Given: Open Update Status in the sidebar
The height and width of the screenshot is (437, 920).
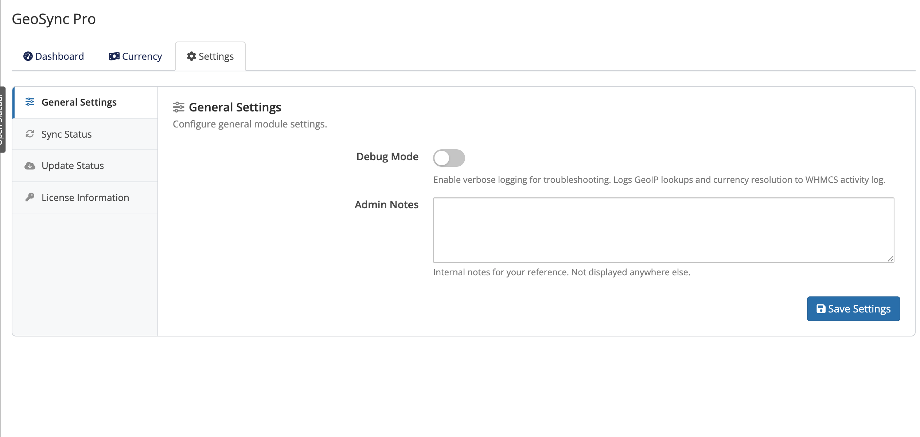Looking at the screenshot, I should (x=85, y=166).
